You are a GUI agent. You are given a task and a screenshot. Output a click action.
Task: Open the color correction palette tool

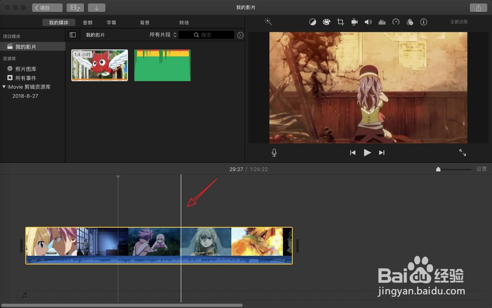(326, 22)
